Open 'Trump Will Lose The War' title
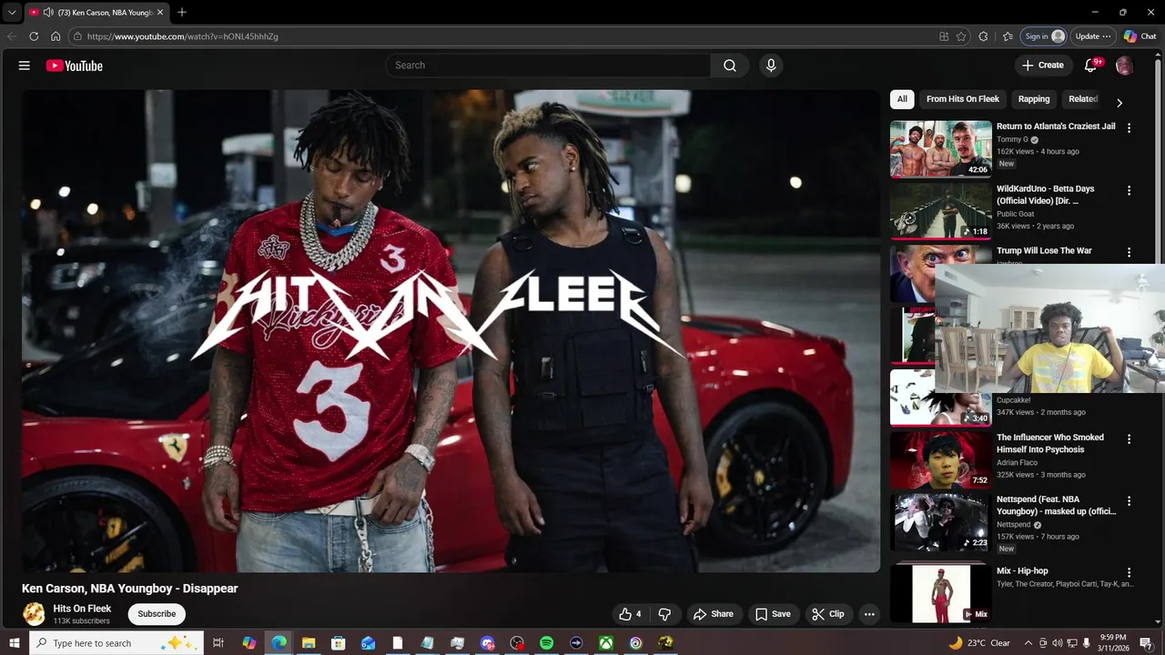Image resolution: width=1165 pixels, height=655 pixels. (1044, 251)
